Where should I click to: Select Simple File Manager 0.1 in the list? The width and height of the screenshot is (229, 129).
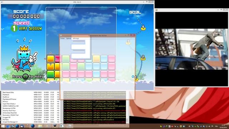tap(31, 122)
